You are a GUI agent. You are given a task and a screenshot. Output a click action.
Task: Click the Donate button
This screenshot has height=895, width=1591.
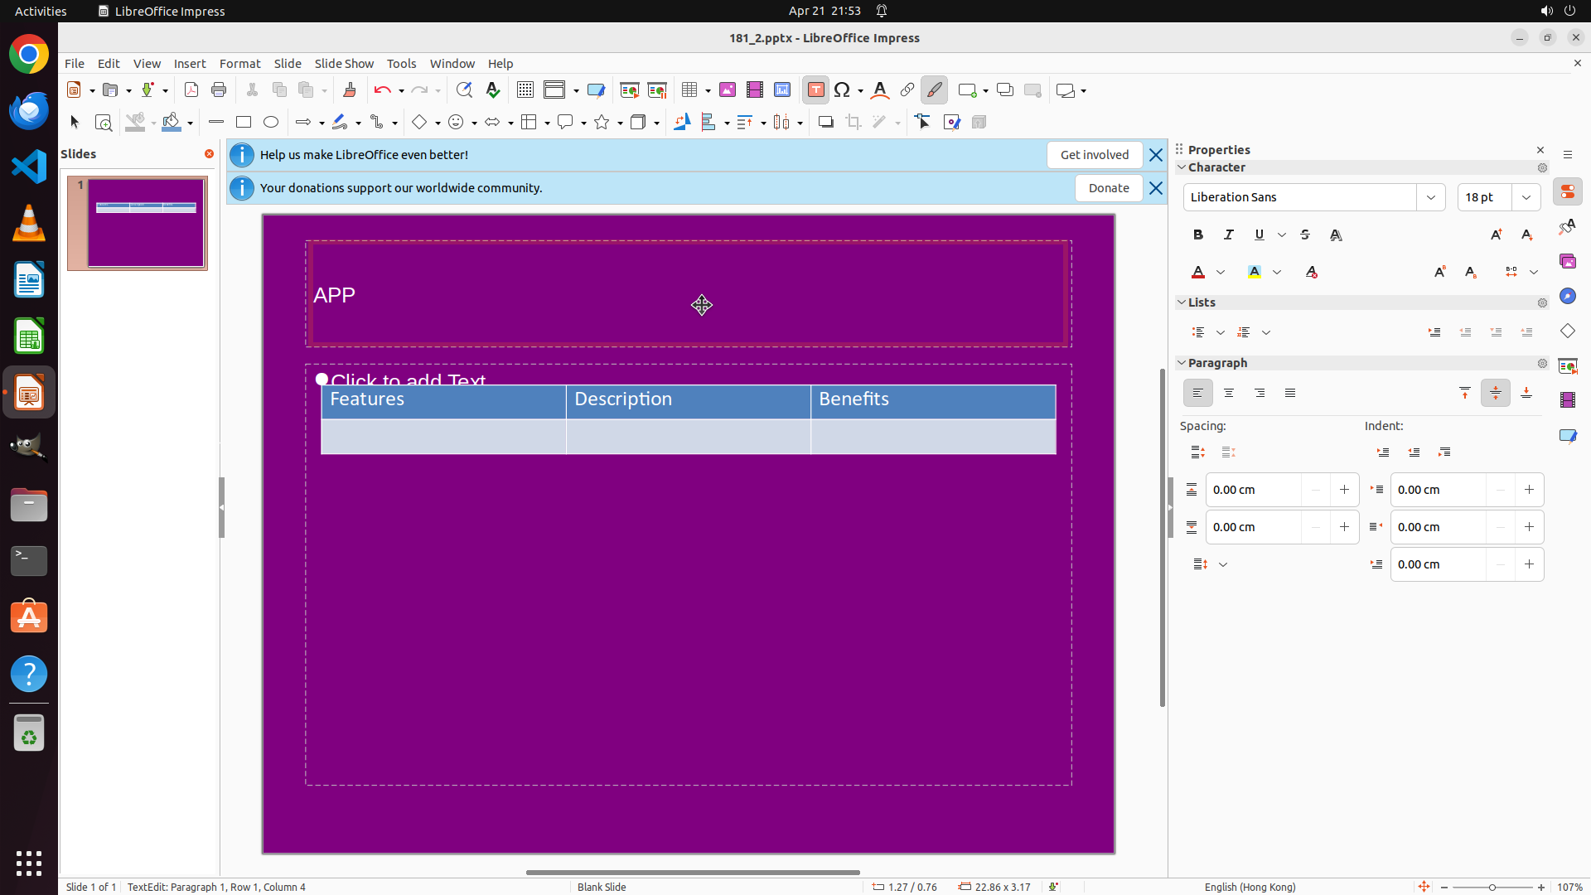[x=1109, y=188]
